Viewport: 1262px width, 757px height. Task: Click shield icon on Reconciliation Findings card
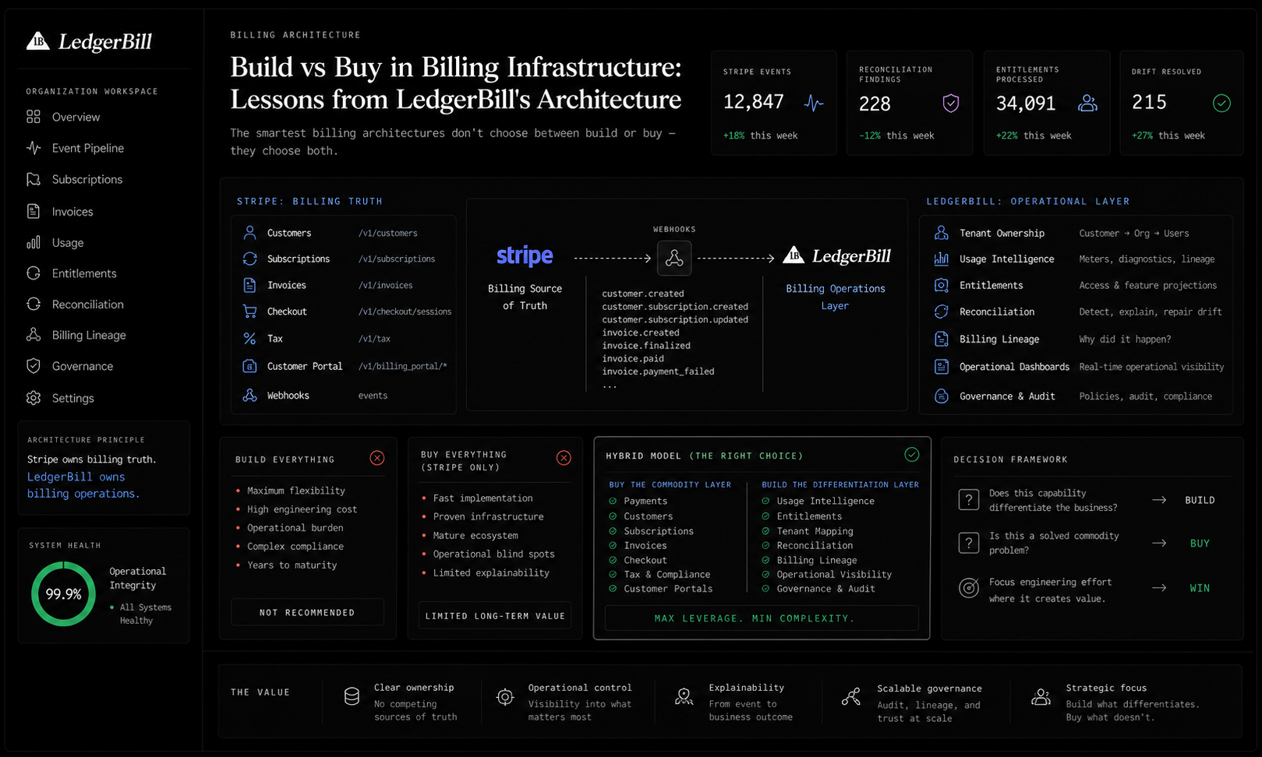point(950,103)
